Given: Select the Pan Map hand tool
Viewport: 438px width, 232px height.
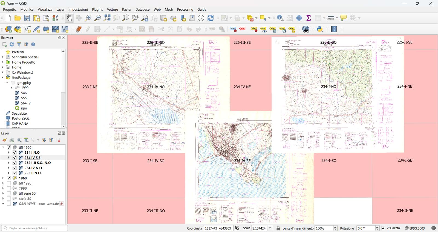Looking at the screenshot, I should pos(70,18).
